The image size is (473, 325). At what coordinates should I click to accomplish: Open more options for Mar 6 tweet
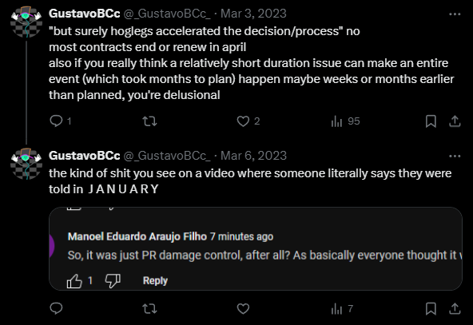tap(455, 157)
